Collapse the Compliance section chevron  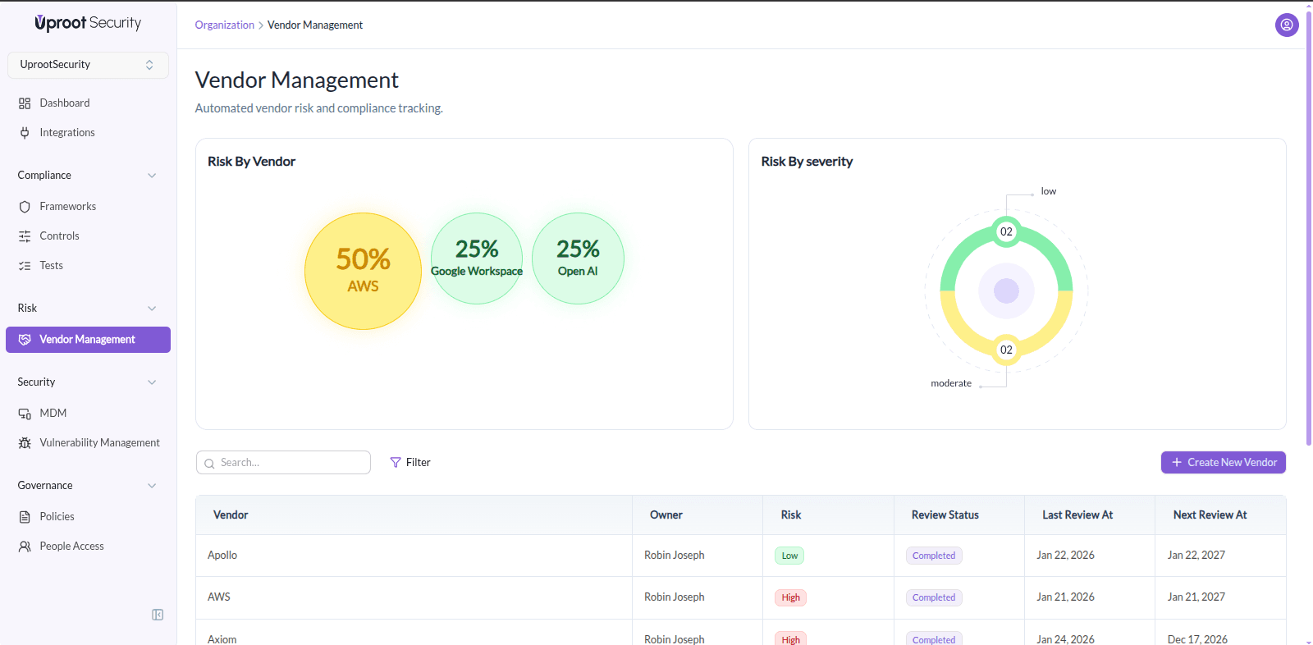click(152, 176)
